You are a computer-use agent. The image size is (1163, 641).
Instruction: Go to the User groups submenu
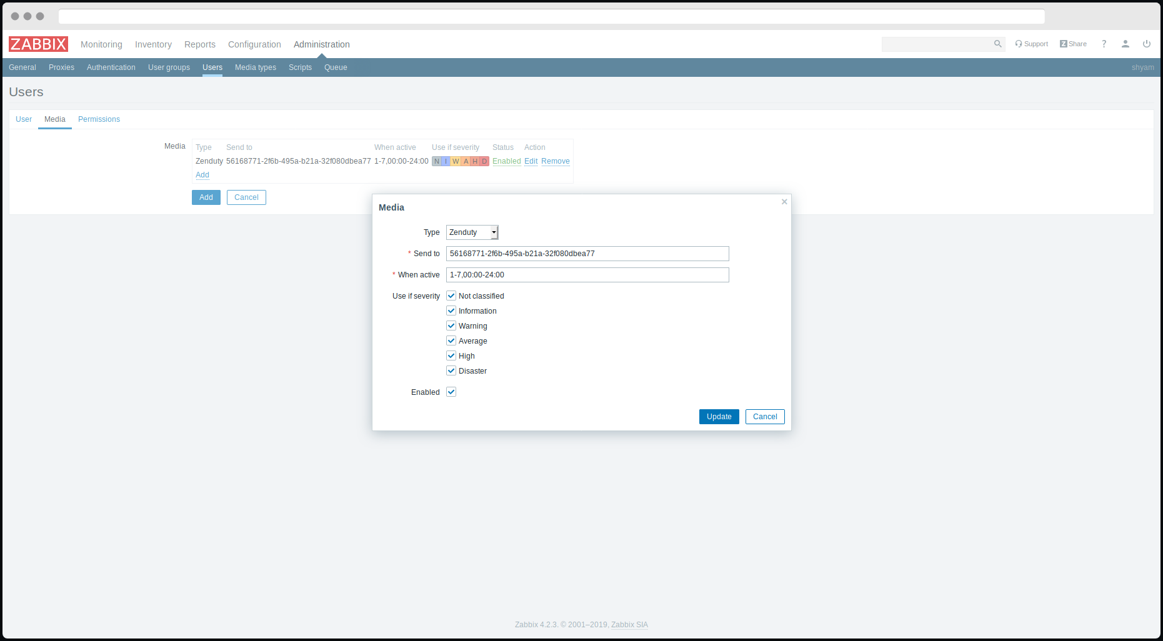click(169, 67)
